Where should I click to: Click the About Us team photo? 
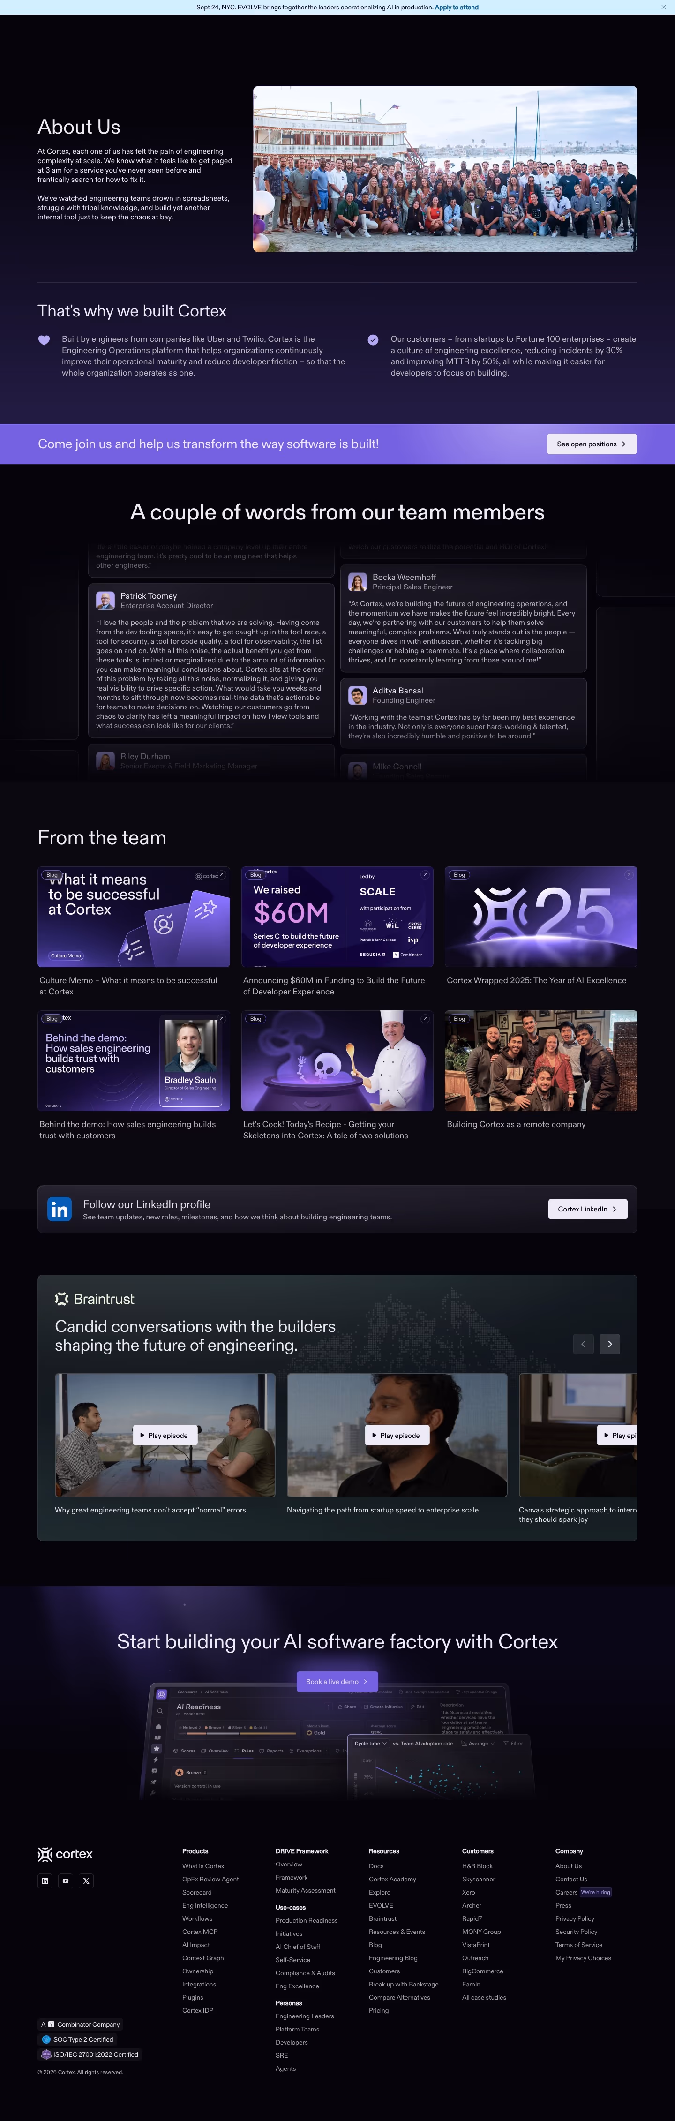click(x=445, y=169)
